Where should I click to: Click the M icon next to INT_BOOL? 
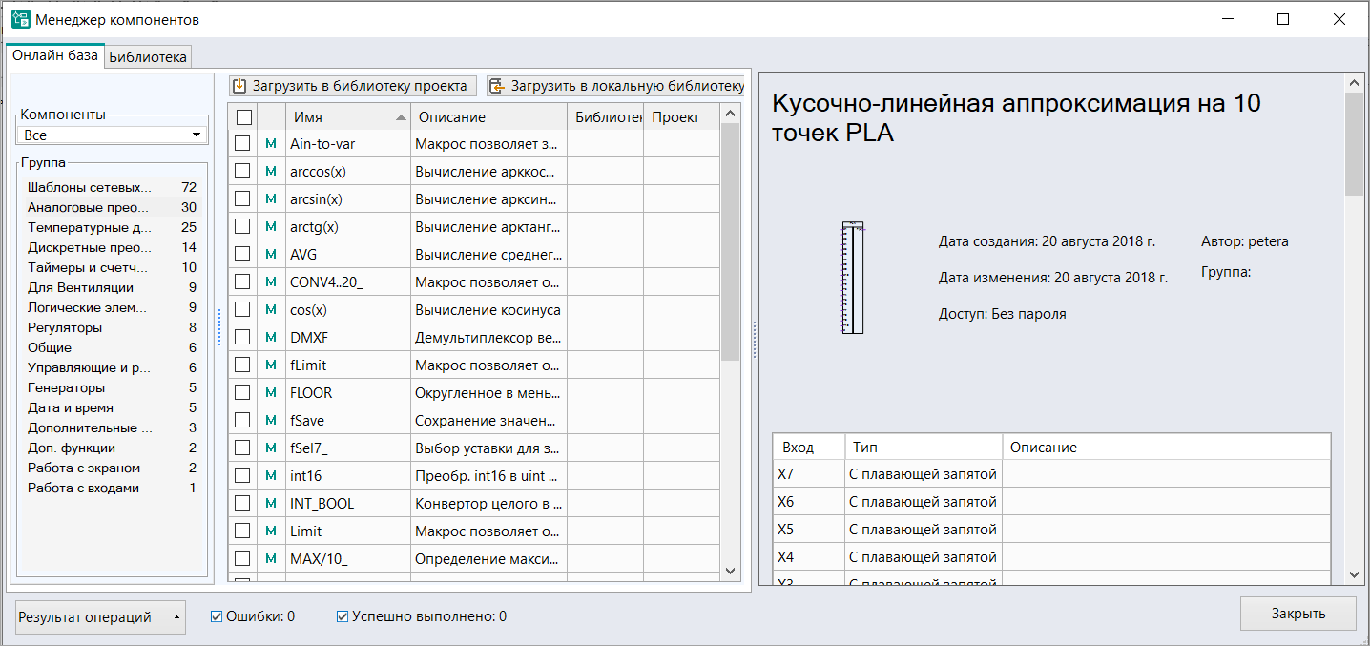(x=270, y=503)
